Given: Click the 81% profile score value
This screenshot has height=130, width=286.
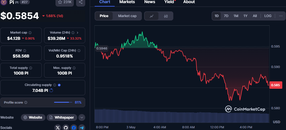Looking at the screenshot, I should (78, 102).
